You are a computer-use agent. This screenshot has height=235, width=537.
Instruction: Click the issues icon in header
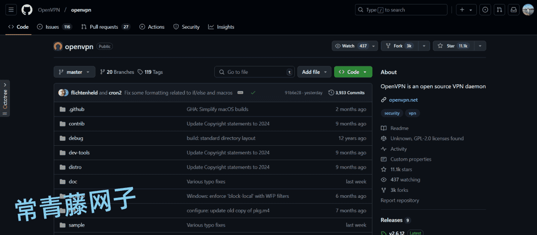pos(485,9)
